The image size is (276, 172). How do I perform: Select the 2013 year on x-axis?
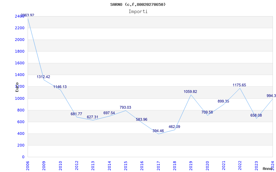(x=93, y=165)
